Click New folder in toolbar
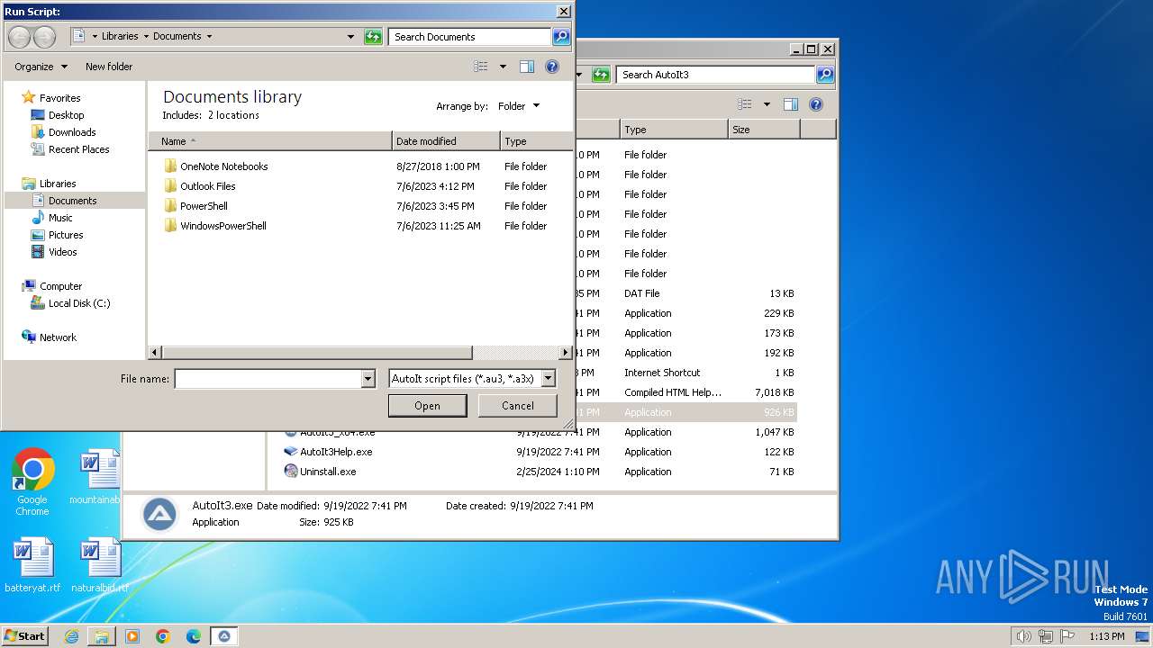 pyautogui.click(x=109, y=67)
